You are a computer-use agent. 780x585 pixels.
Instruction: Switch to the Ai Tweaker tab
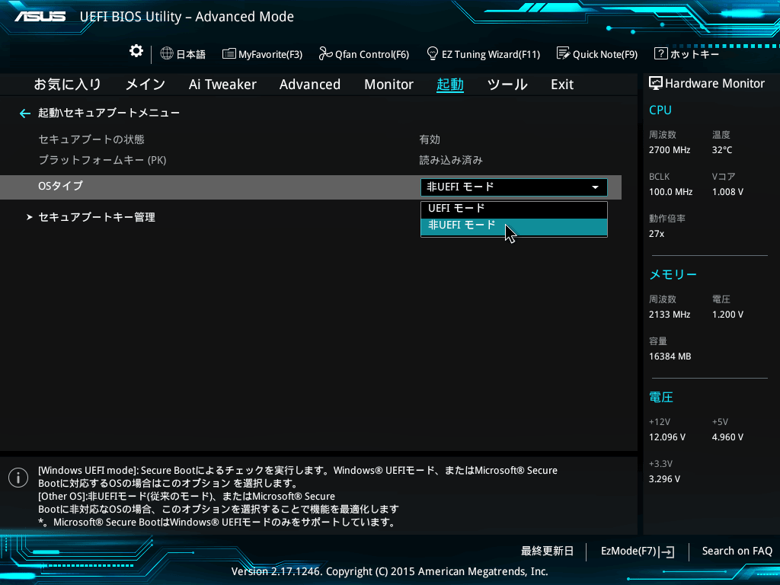coord(222,85)
